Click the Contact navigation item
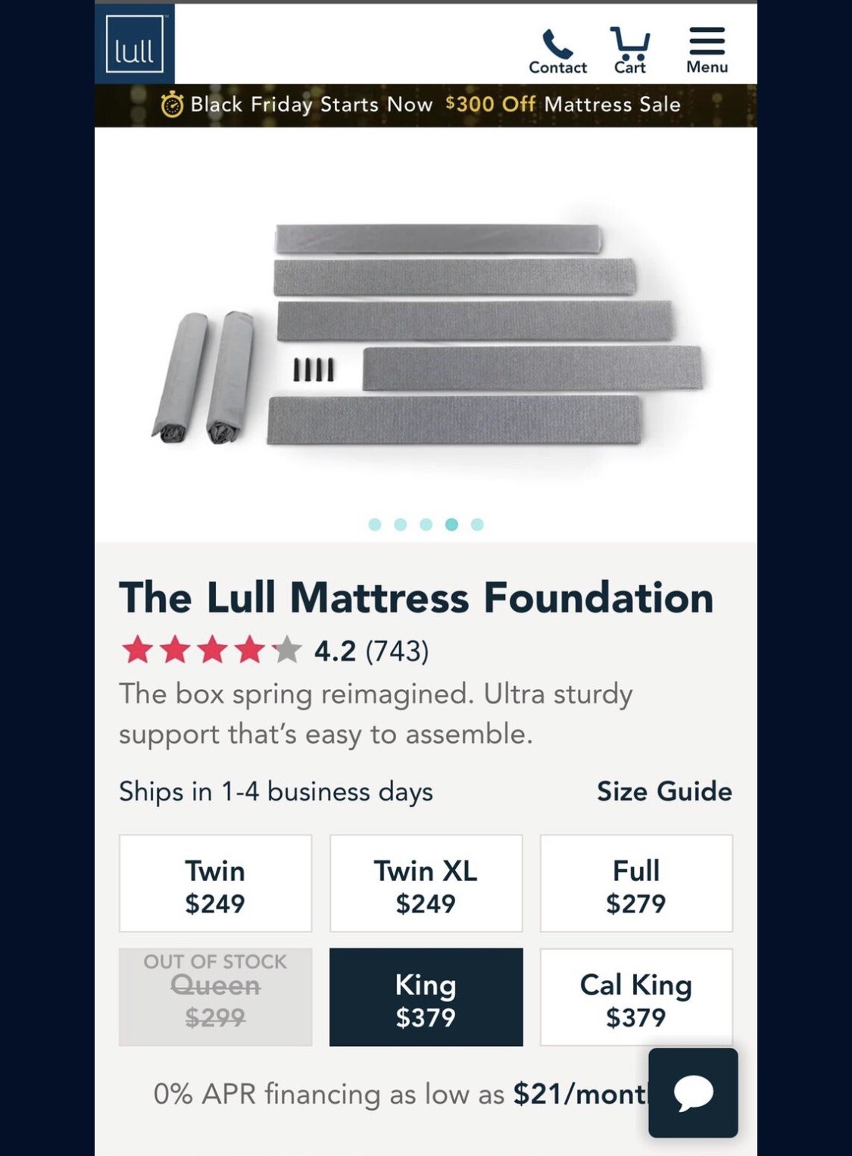Screen dimensions: 852x1156 tap(558, 67)
